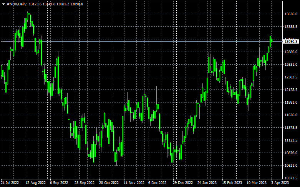The height and width of the screenshot is (187, 300).
Task: Click the small triangle beside #NDX,Daily
Action: (3, 4)
